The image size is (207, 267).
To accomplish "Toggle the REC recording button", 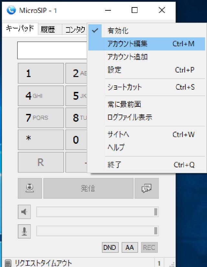I will [x=149, y=247].
